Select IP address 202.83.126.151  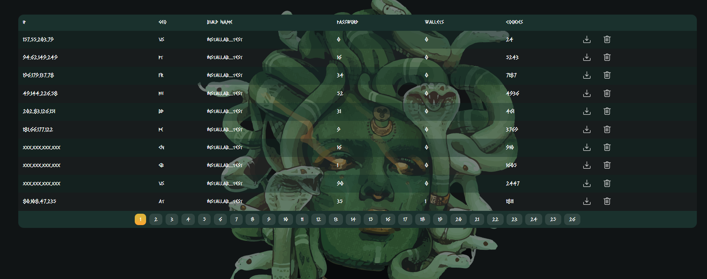click(39, 111)
